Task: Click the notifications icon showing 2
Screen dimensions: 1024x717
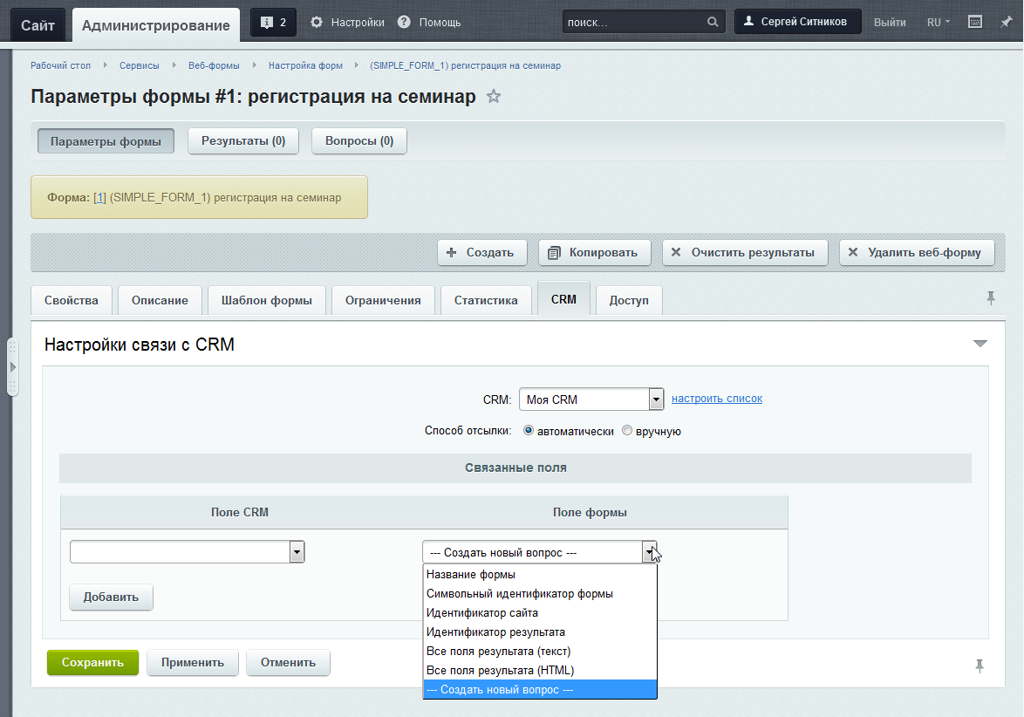Action: [x=272, y=23]
